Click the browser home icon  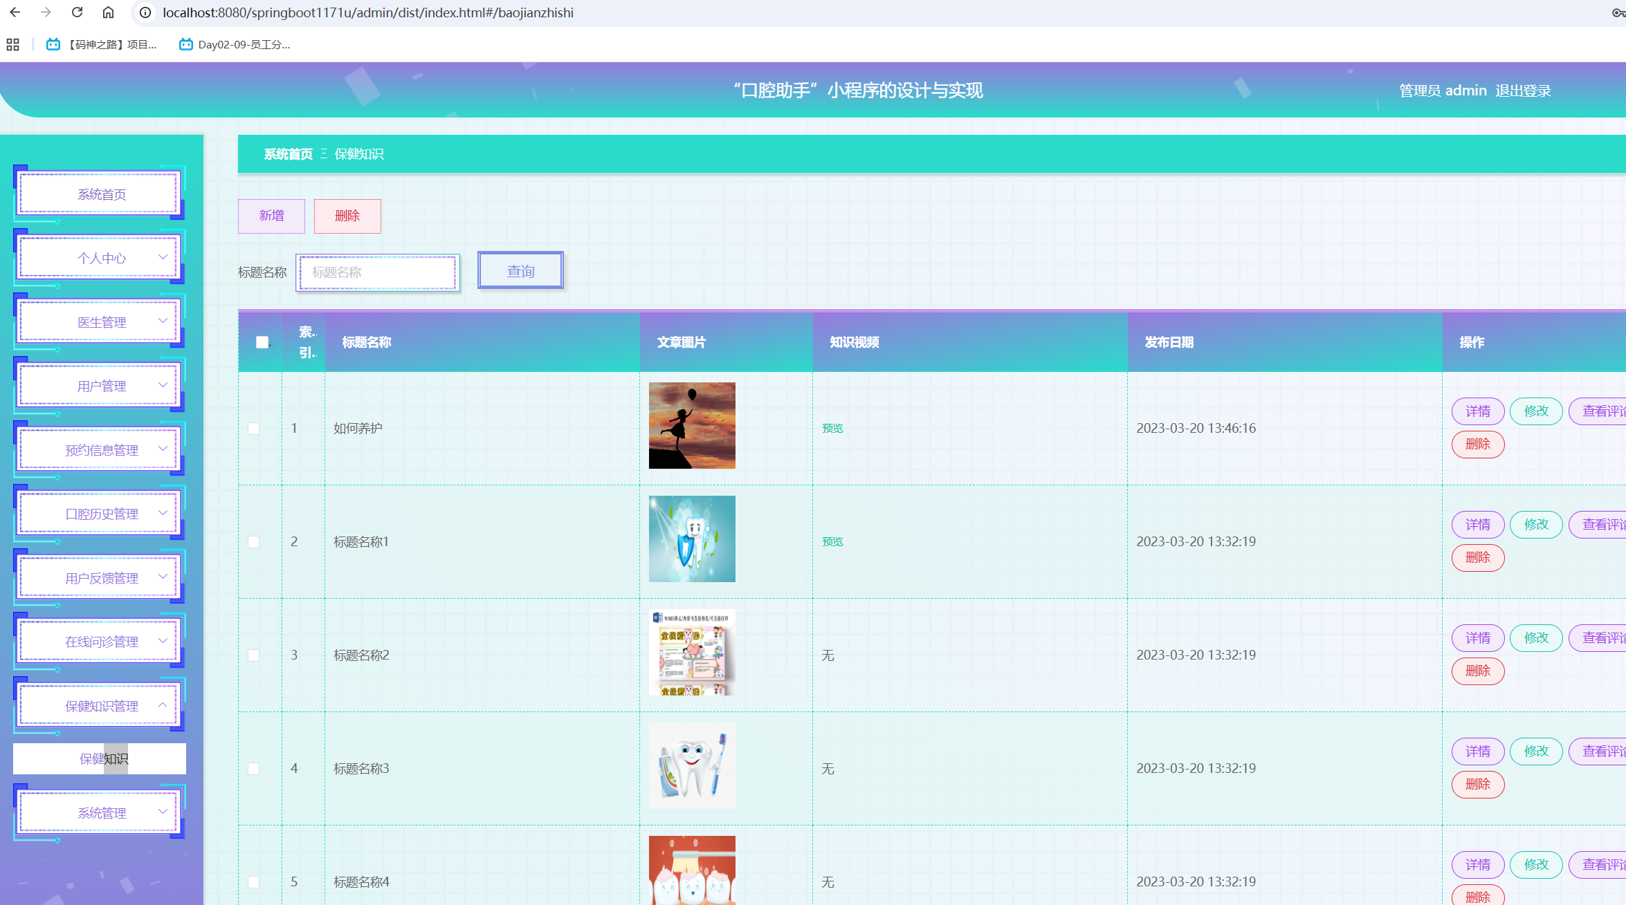click(x=108, y=12)
